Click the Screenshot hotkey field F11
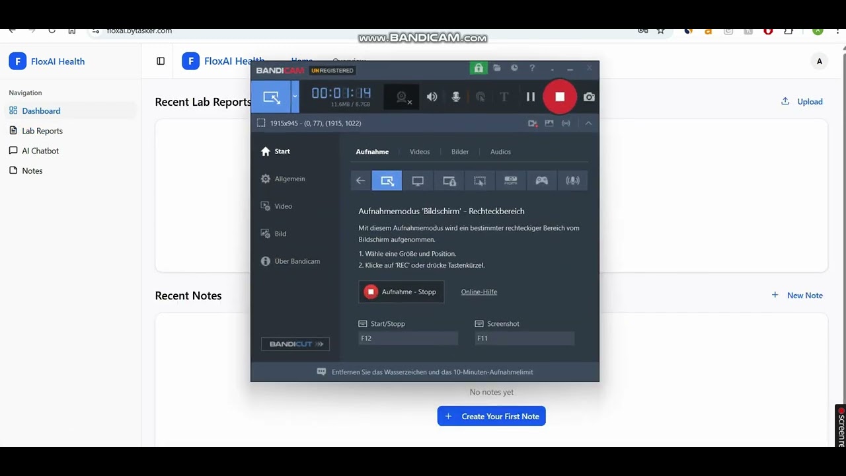Image resolution: width=846 pixels, height=476 pixels. tap(524, 338)
